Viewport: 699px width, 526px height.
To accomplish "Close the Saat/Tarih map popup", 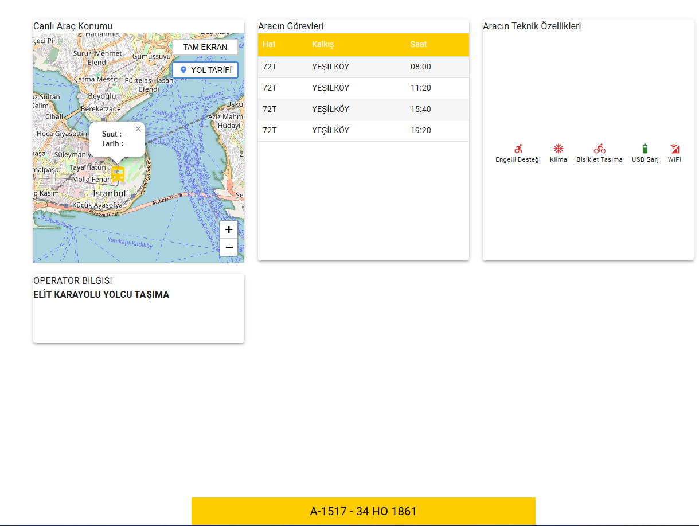I will click(138, 129).
